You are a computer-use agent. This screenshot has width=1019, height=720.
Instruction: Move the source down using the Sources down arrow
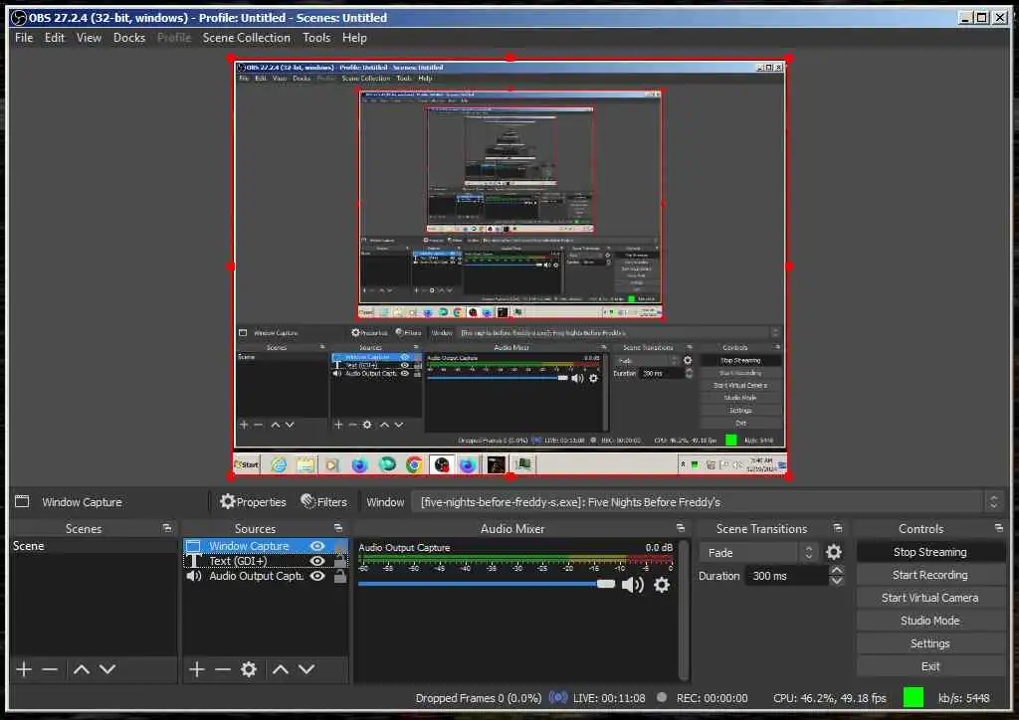306,669
